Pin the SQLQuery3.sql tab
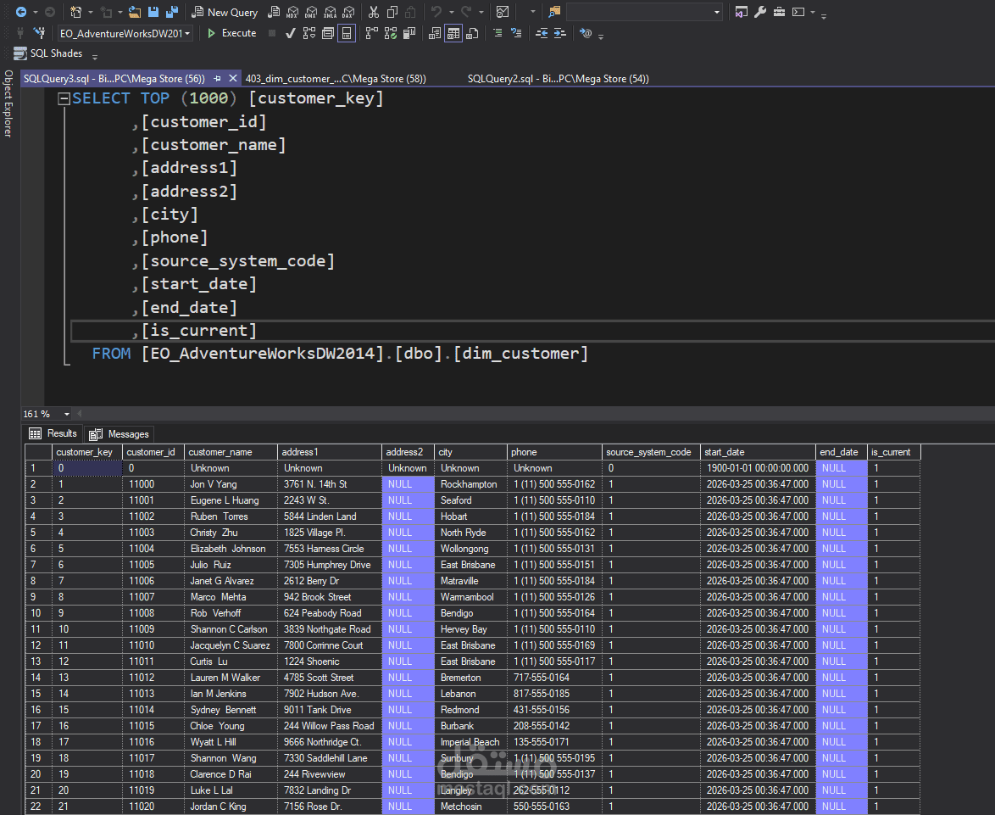995x815 pixels. pyautogui.click(x=217, y=78)
